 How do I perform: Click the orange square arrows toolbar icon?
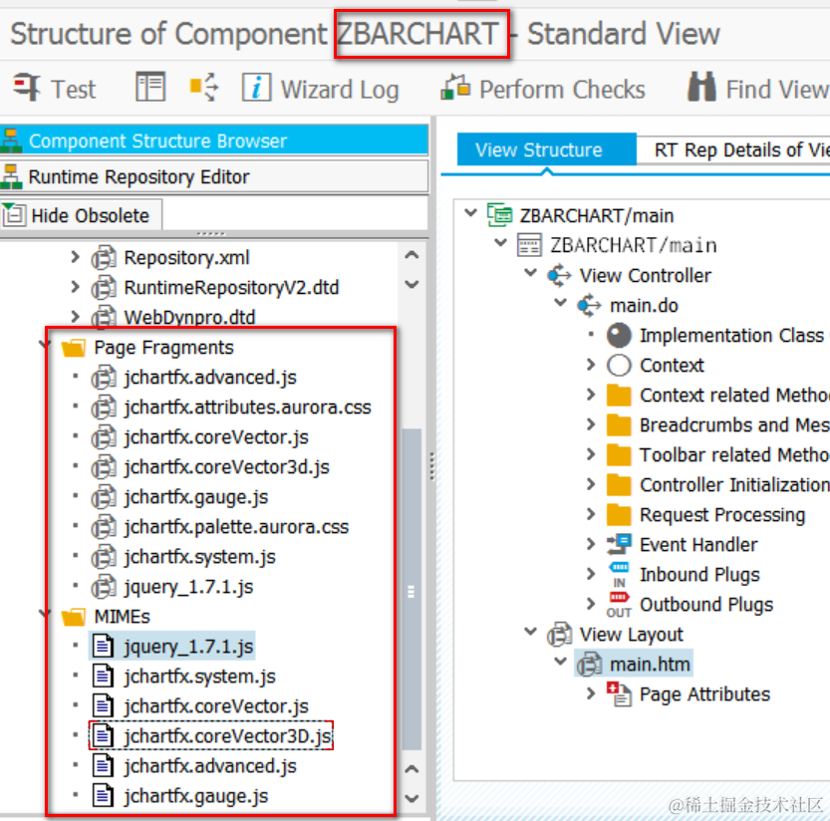pos(204,87)
